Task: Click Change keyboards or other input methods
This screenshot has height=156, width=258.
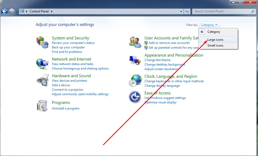Action: pos(174,81)
